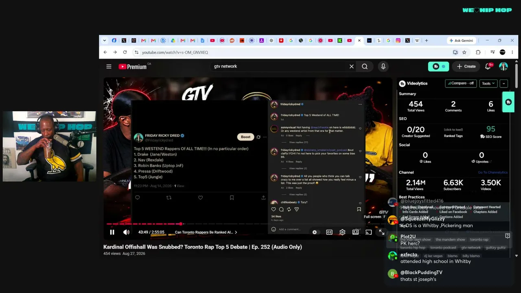The height and width of the screenshot is (293, 521).
Task: Go forward in the browser
Action: pos(115,52)
